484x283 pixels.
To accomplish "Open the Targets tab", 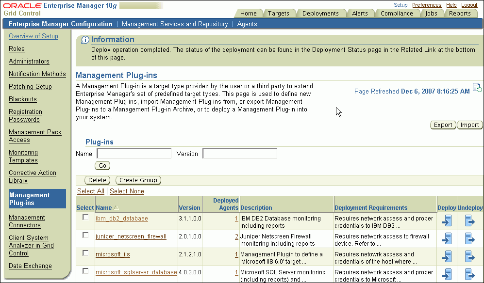I will tap(278, 14).
